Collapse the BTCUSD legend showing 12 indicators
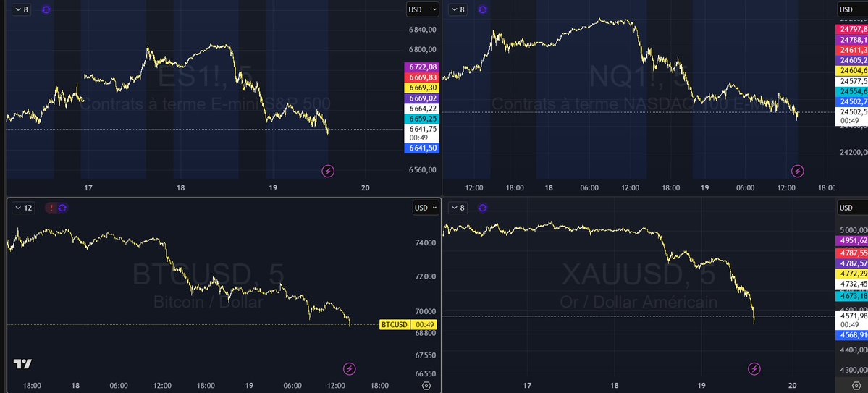Viewport: 868px width, 393px height. (x=24, y=208)
